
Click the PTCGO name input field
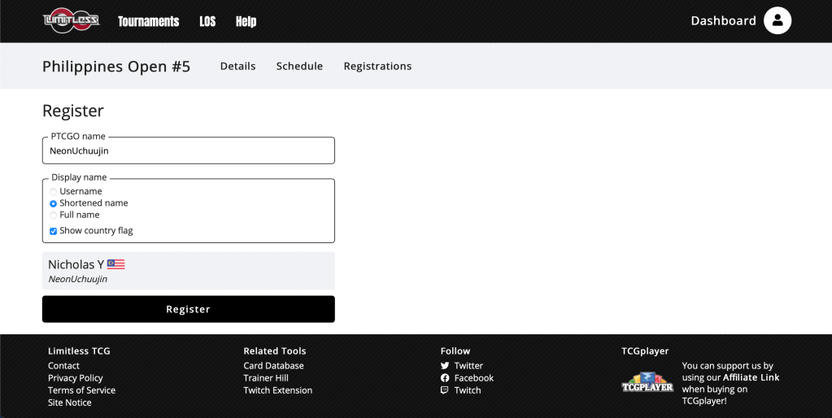[188, 150]
